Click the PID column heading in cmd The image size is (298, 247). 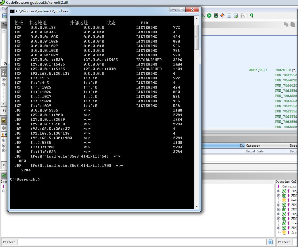click(x=144, y=23)
